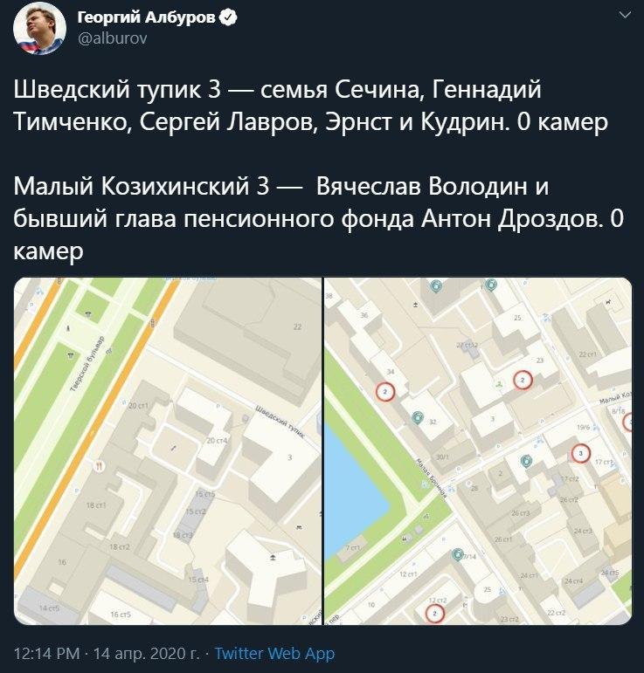Click teal camera pin beside building 32
Image resolution: width=644 pixels, height=673 pixels.
click(x=418, y=419)
